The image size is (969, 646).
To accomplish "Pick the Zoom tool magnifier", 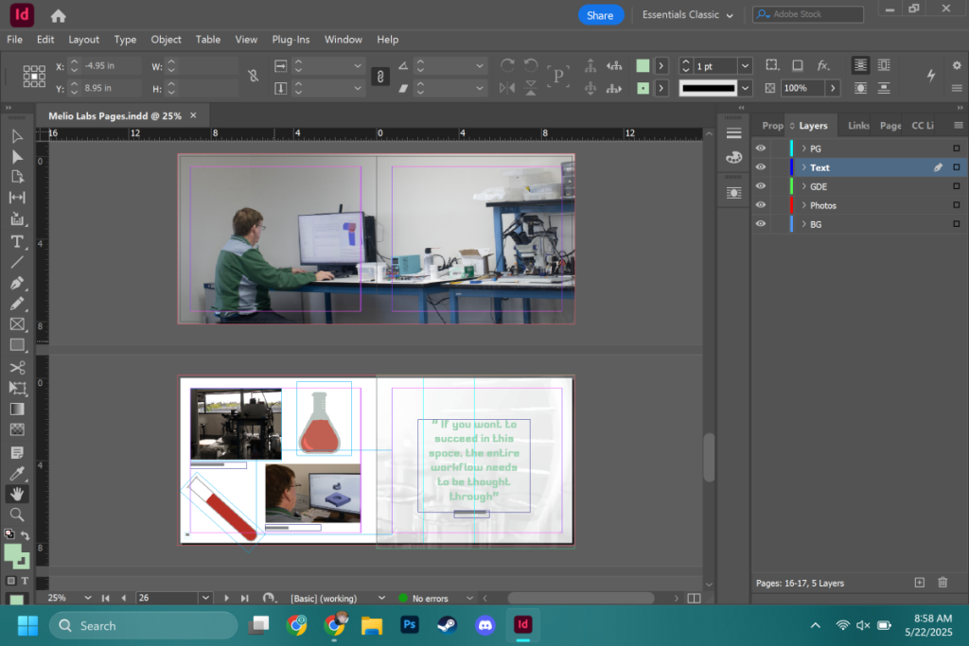I will [x=17, y=515].
